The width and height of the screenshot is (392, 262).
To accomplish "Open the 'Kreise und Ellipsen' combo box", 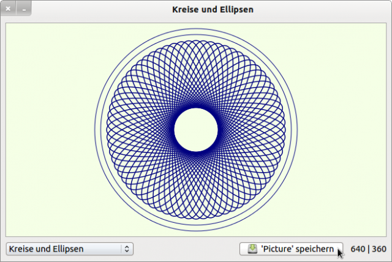I will pos(64,249).
